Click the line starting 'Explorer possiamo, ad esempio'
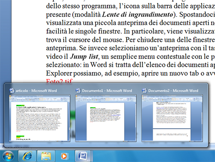This screenshot has width=215, height=162. pyautogui.click(x=130, y=73)
